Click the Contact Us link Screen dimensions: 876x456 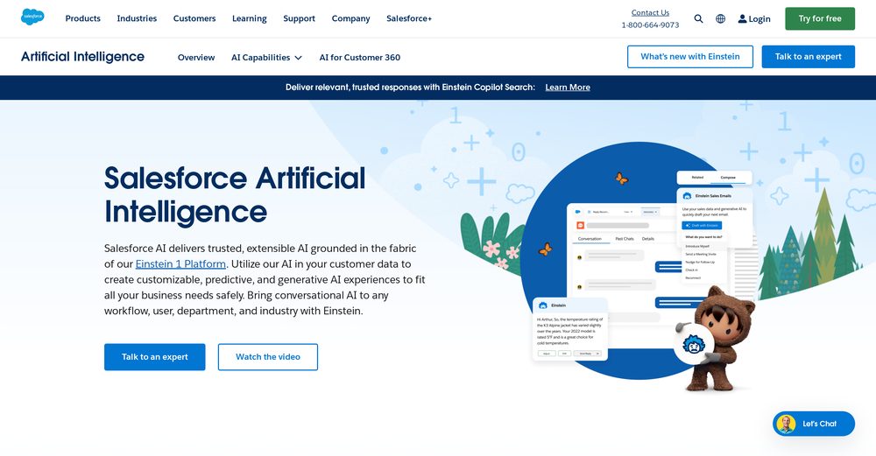pyautogui.click(x=650, y=12)
